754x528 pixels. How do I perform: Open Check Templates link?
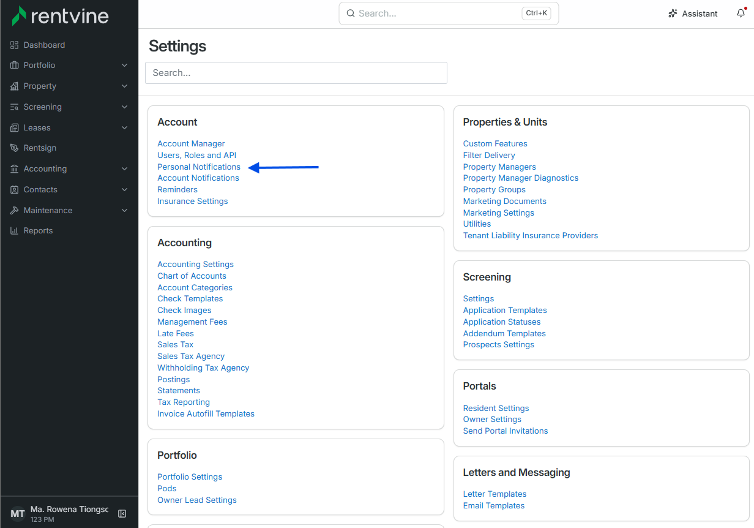(190, 298)
